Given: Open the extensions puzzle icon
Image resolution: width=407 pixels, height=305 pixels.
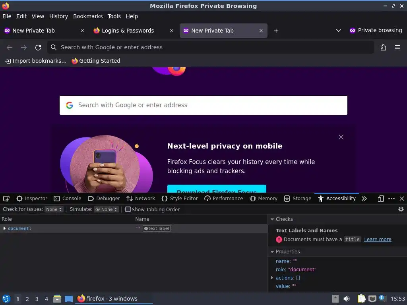Looking at the screenshot, I should click(x=383, y=47).
